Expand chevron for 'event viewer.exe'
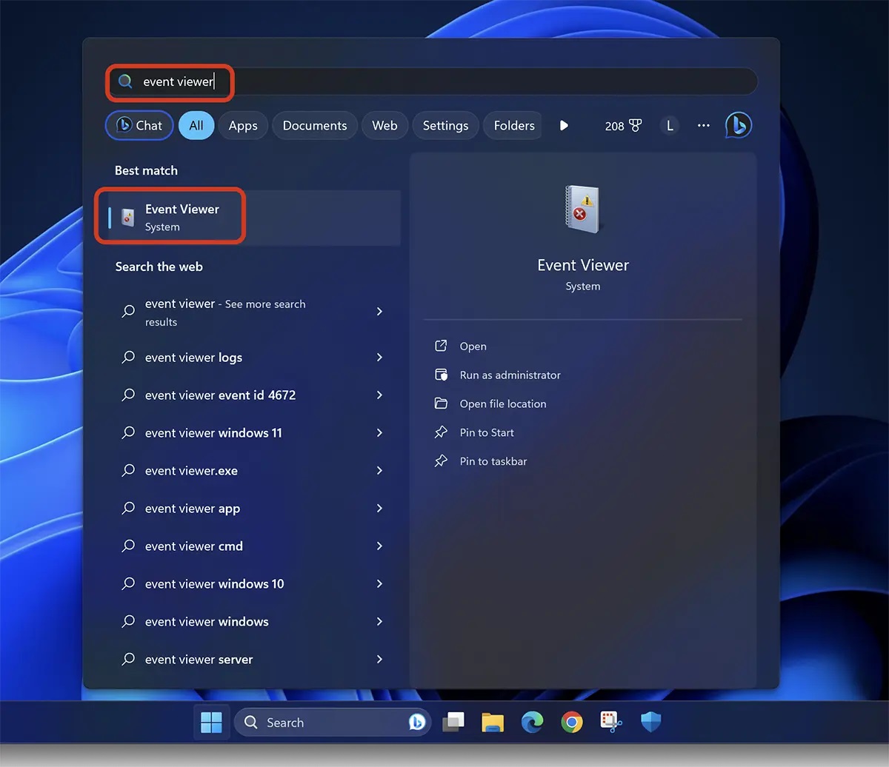The width and height of the screenshot is (889, 767). pyautogui.click(x=379, y=471)
